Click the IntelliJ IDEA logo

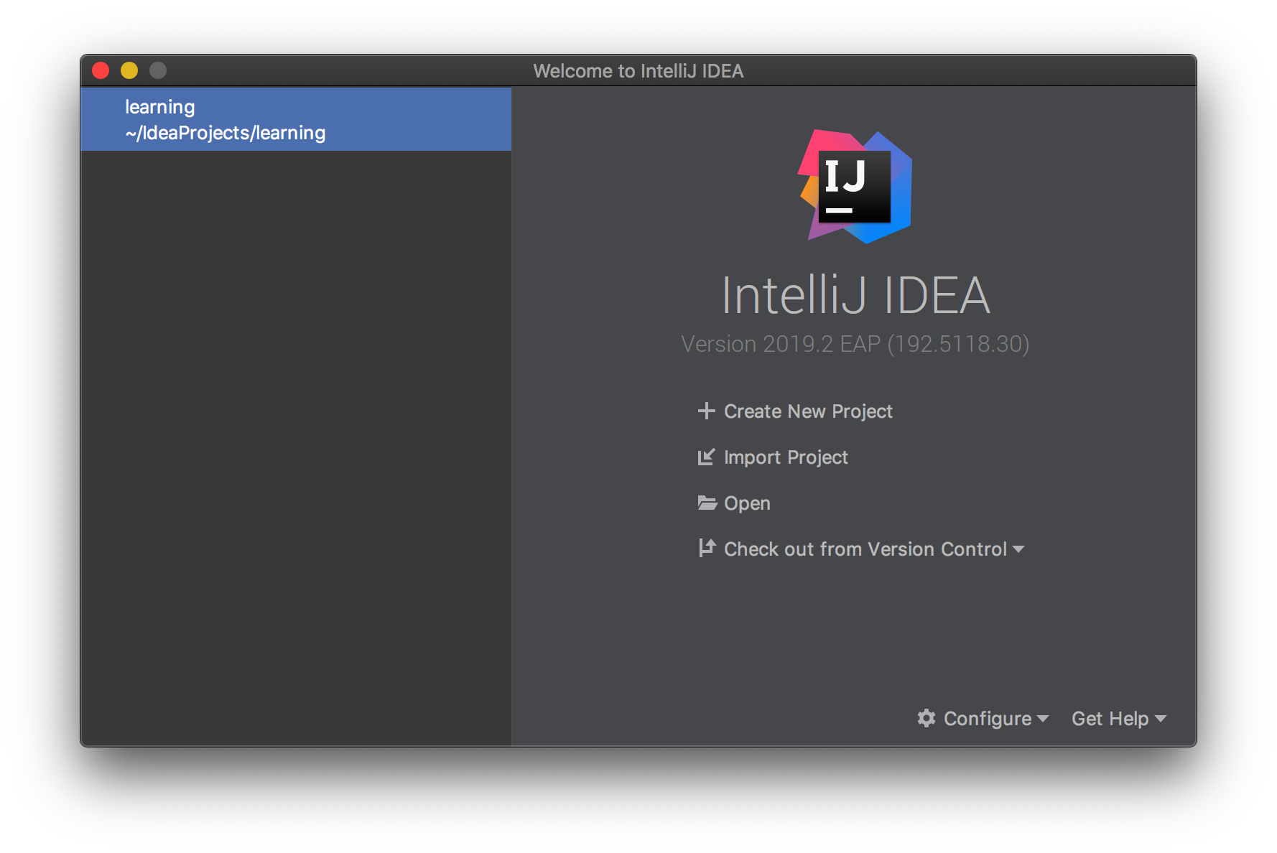(x=855, y=187)
